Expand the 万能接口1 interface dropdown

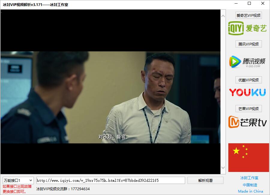pyautogui.click(x=18, y=180)
